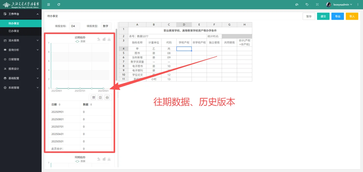Switch 近期趋势 chart to bar view
The width and height of the screenshot is (363, 172).
point(104,39)
